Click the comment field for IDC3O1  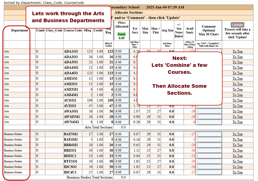pyautogui.click(x=209, y=167)
